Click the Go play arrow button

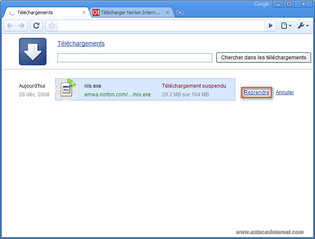point(271,26)
